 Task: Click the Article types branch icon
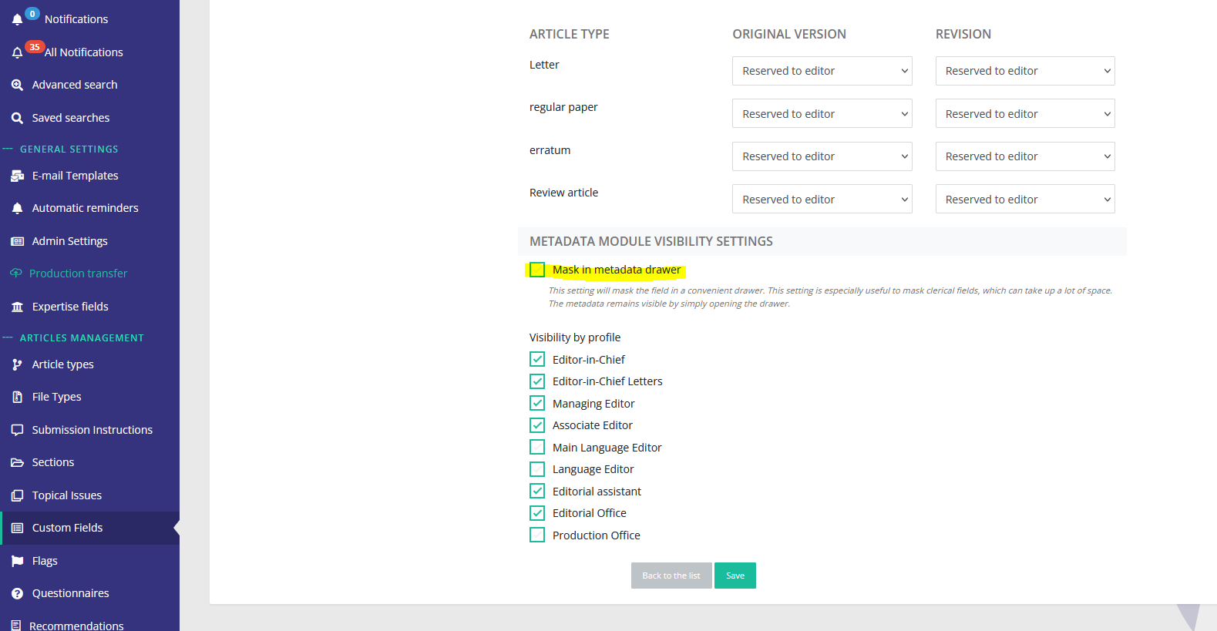(17, 364)
